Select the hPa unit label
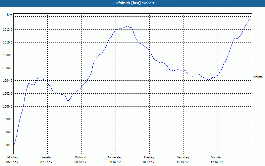The width and height of the screenshot is (265, 166). [x=10, y=15]
